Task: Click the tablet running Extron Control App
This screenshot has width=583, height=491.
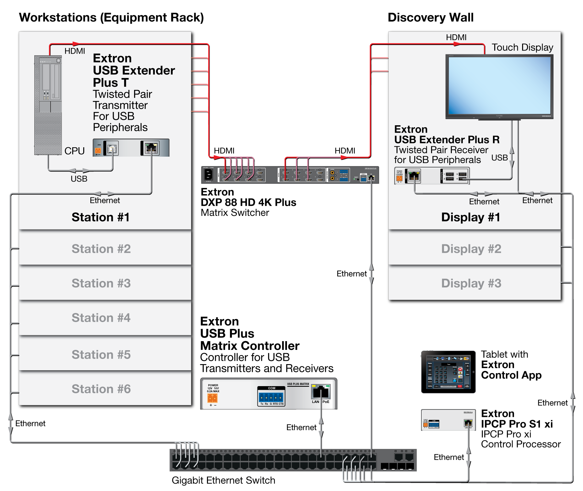Action: (x=448, y=372)
